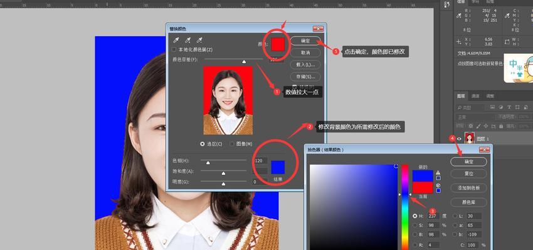This screenshot has height=250, width=533.
Task: Filter layers by type (T) icon
Action: point(509,107)
